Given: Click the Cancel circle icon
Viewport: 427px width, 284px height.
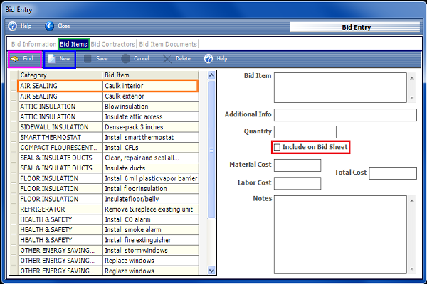Looking at the screenshot, I should pyautogui.click(x=125, y=59).
